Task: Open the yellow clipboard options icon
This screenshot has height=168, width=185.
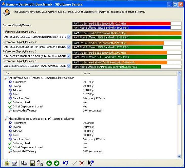Action: tap(7, 163)
